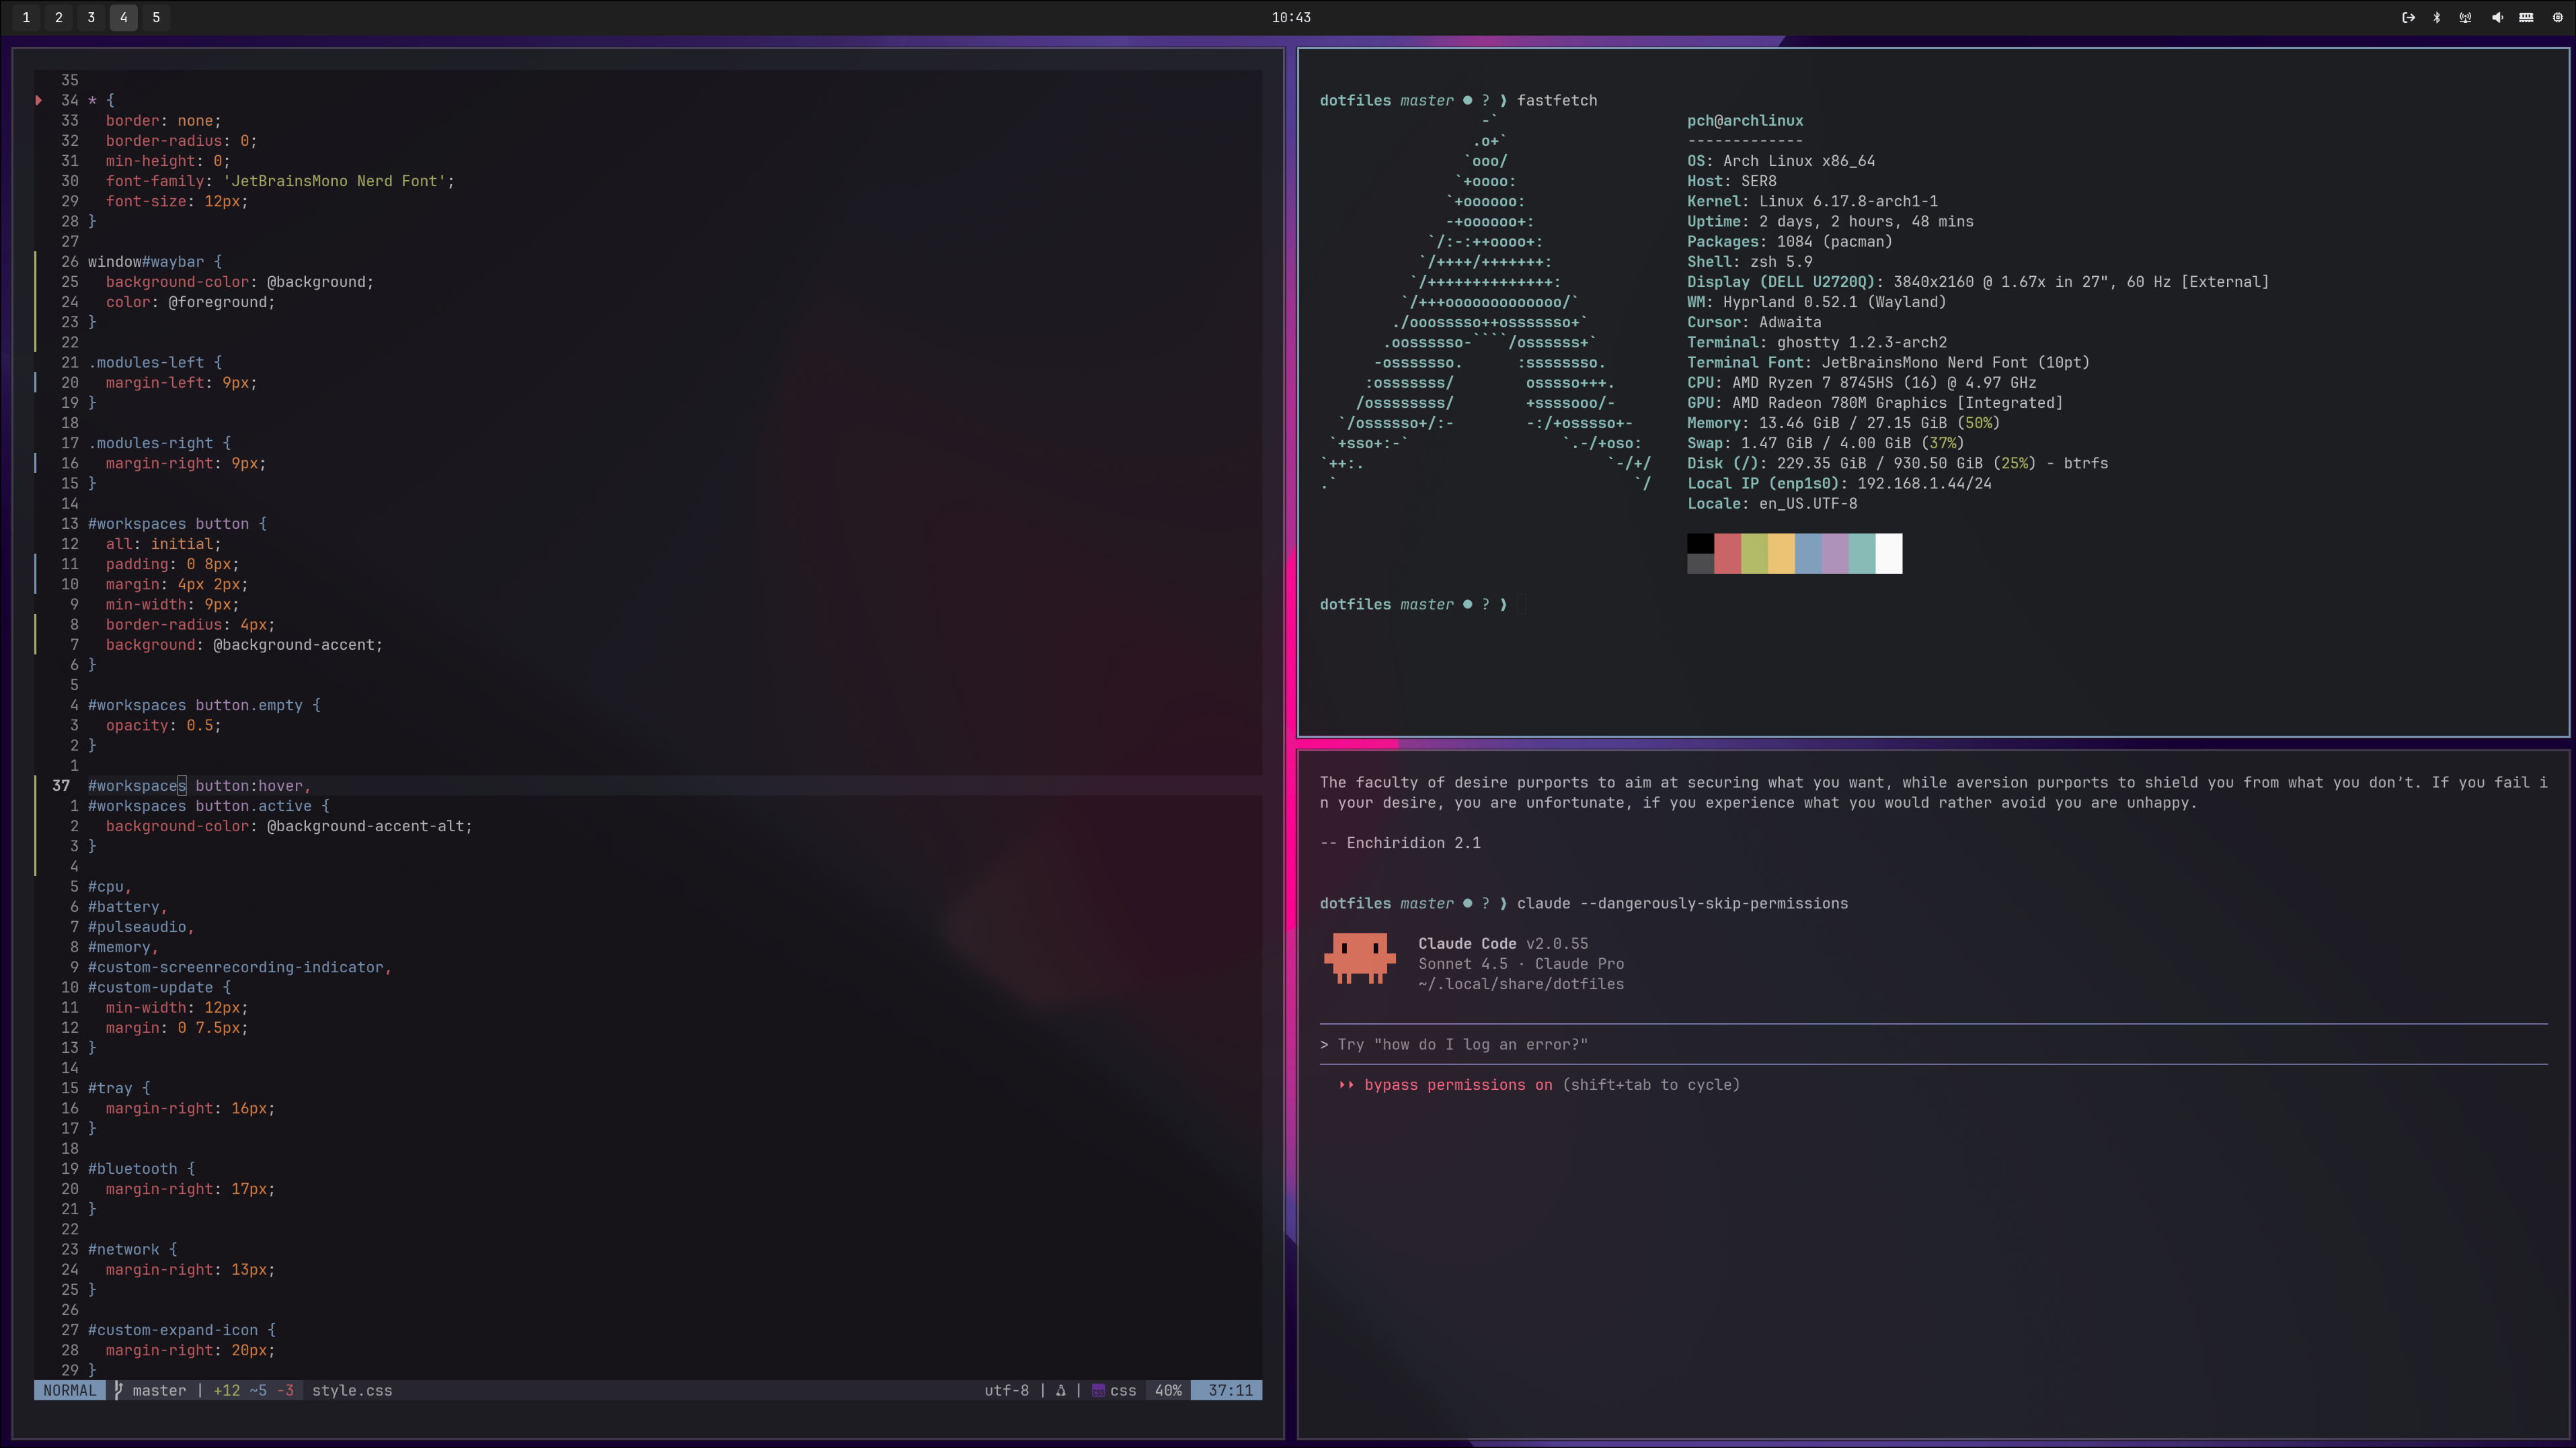Viewport: 2576px width, 1448px height.
Task: Click the memory RAM icon in top bar
Action: tap(2526, 17)
